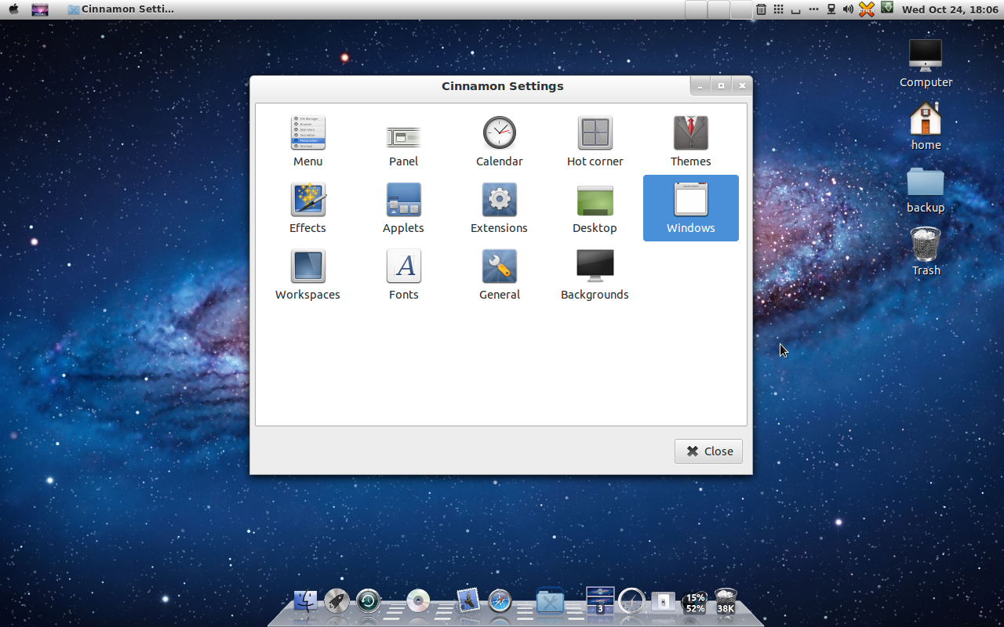Click the workspace switcher in dock
1004x627 pixels.
(600, 600)
